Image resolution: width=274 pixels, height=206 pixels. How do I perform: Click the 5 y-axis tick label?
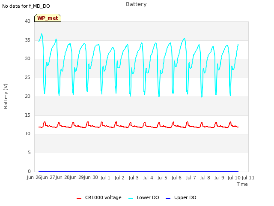pyautogui.click(x=29, y=153)
